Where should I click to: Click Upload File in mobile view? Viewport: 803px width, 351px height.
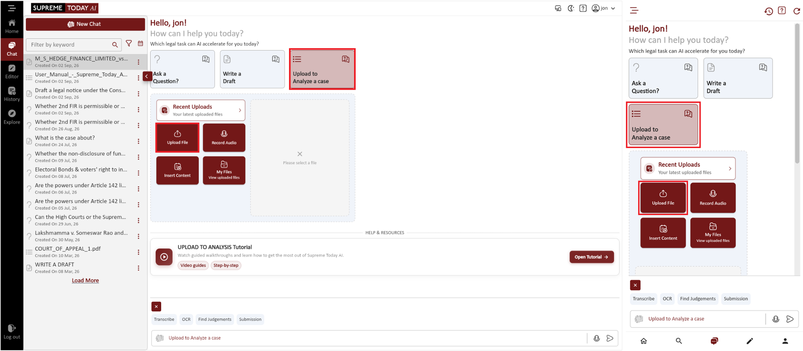tap(663, 198)
